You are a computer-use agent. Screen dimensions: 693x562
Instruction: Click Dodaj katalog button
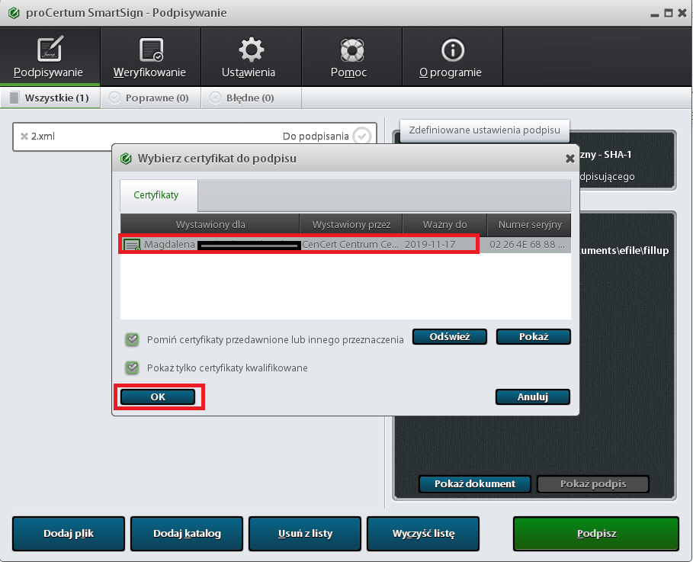[187, 534]
